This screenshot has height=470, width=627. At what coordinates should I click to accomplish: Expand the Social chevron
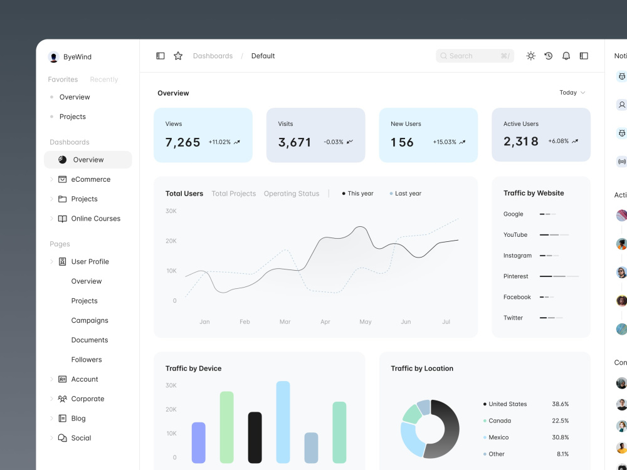(x=51, y=438)
